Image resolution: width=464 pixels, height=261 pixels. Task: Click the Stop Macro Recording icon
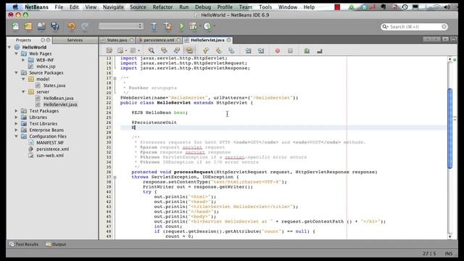click(x=290, y=51)
